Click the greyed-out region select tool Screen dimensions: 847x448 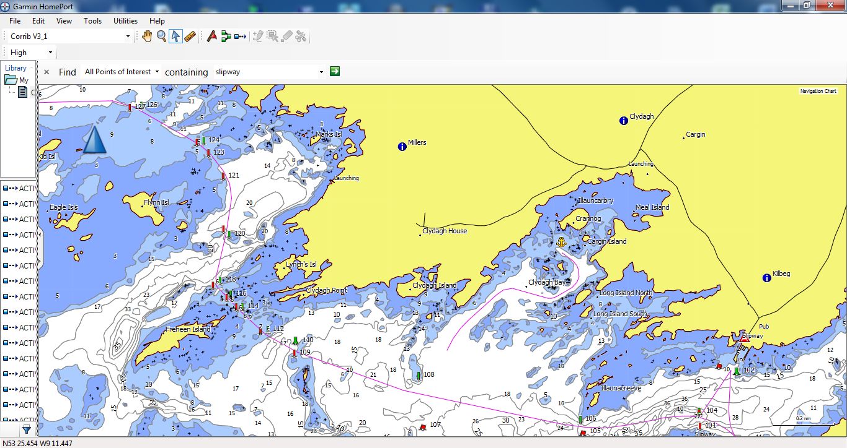(272, 37)
